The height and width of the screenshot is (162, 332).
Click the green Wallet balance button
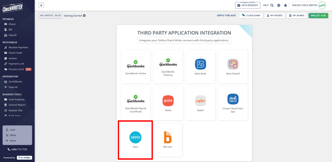pos(318,16)
